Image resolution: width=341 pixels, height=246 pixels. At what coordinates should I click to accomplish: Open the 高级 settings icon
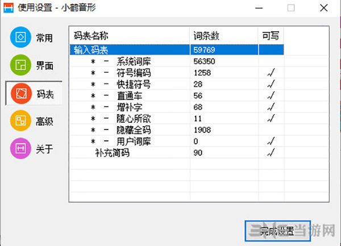(x=20, y=120)
